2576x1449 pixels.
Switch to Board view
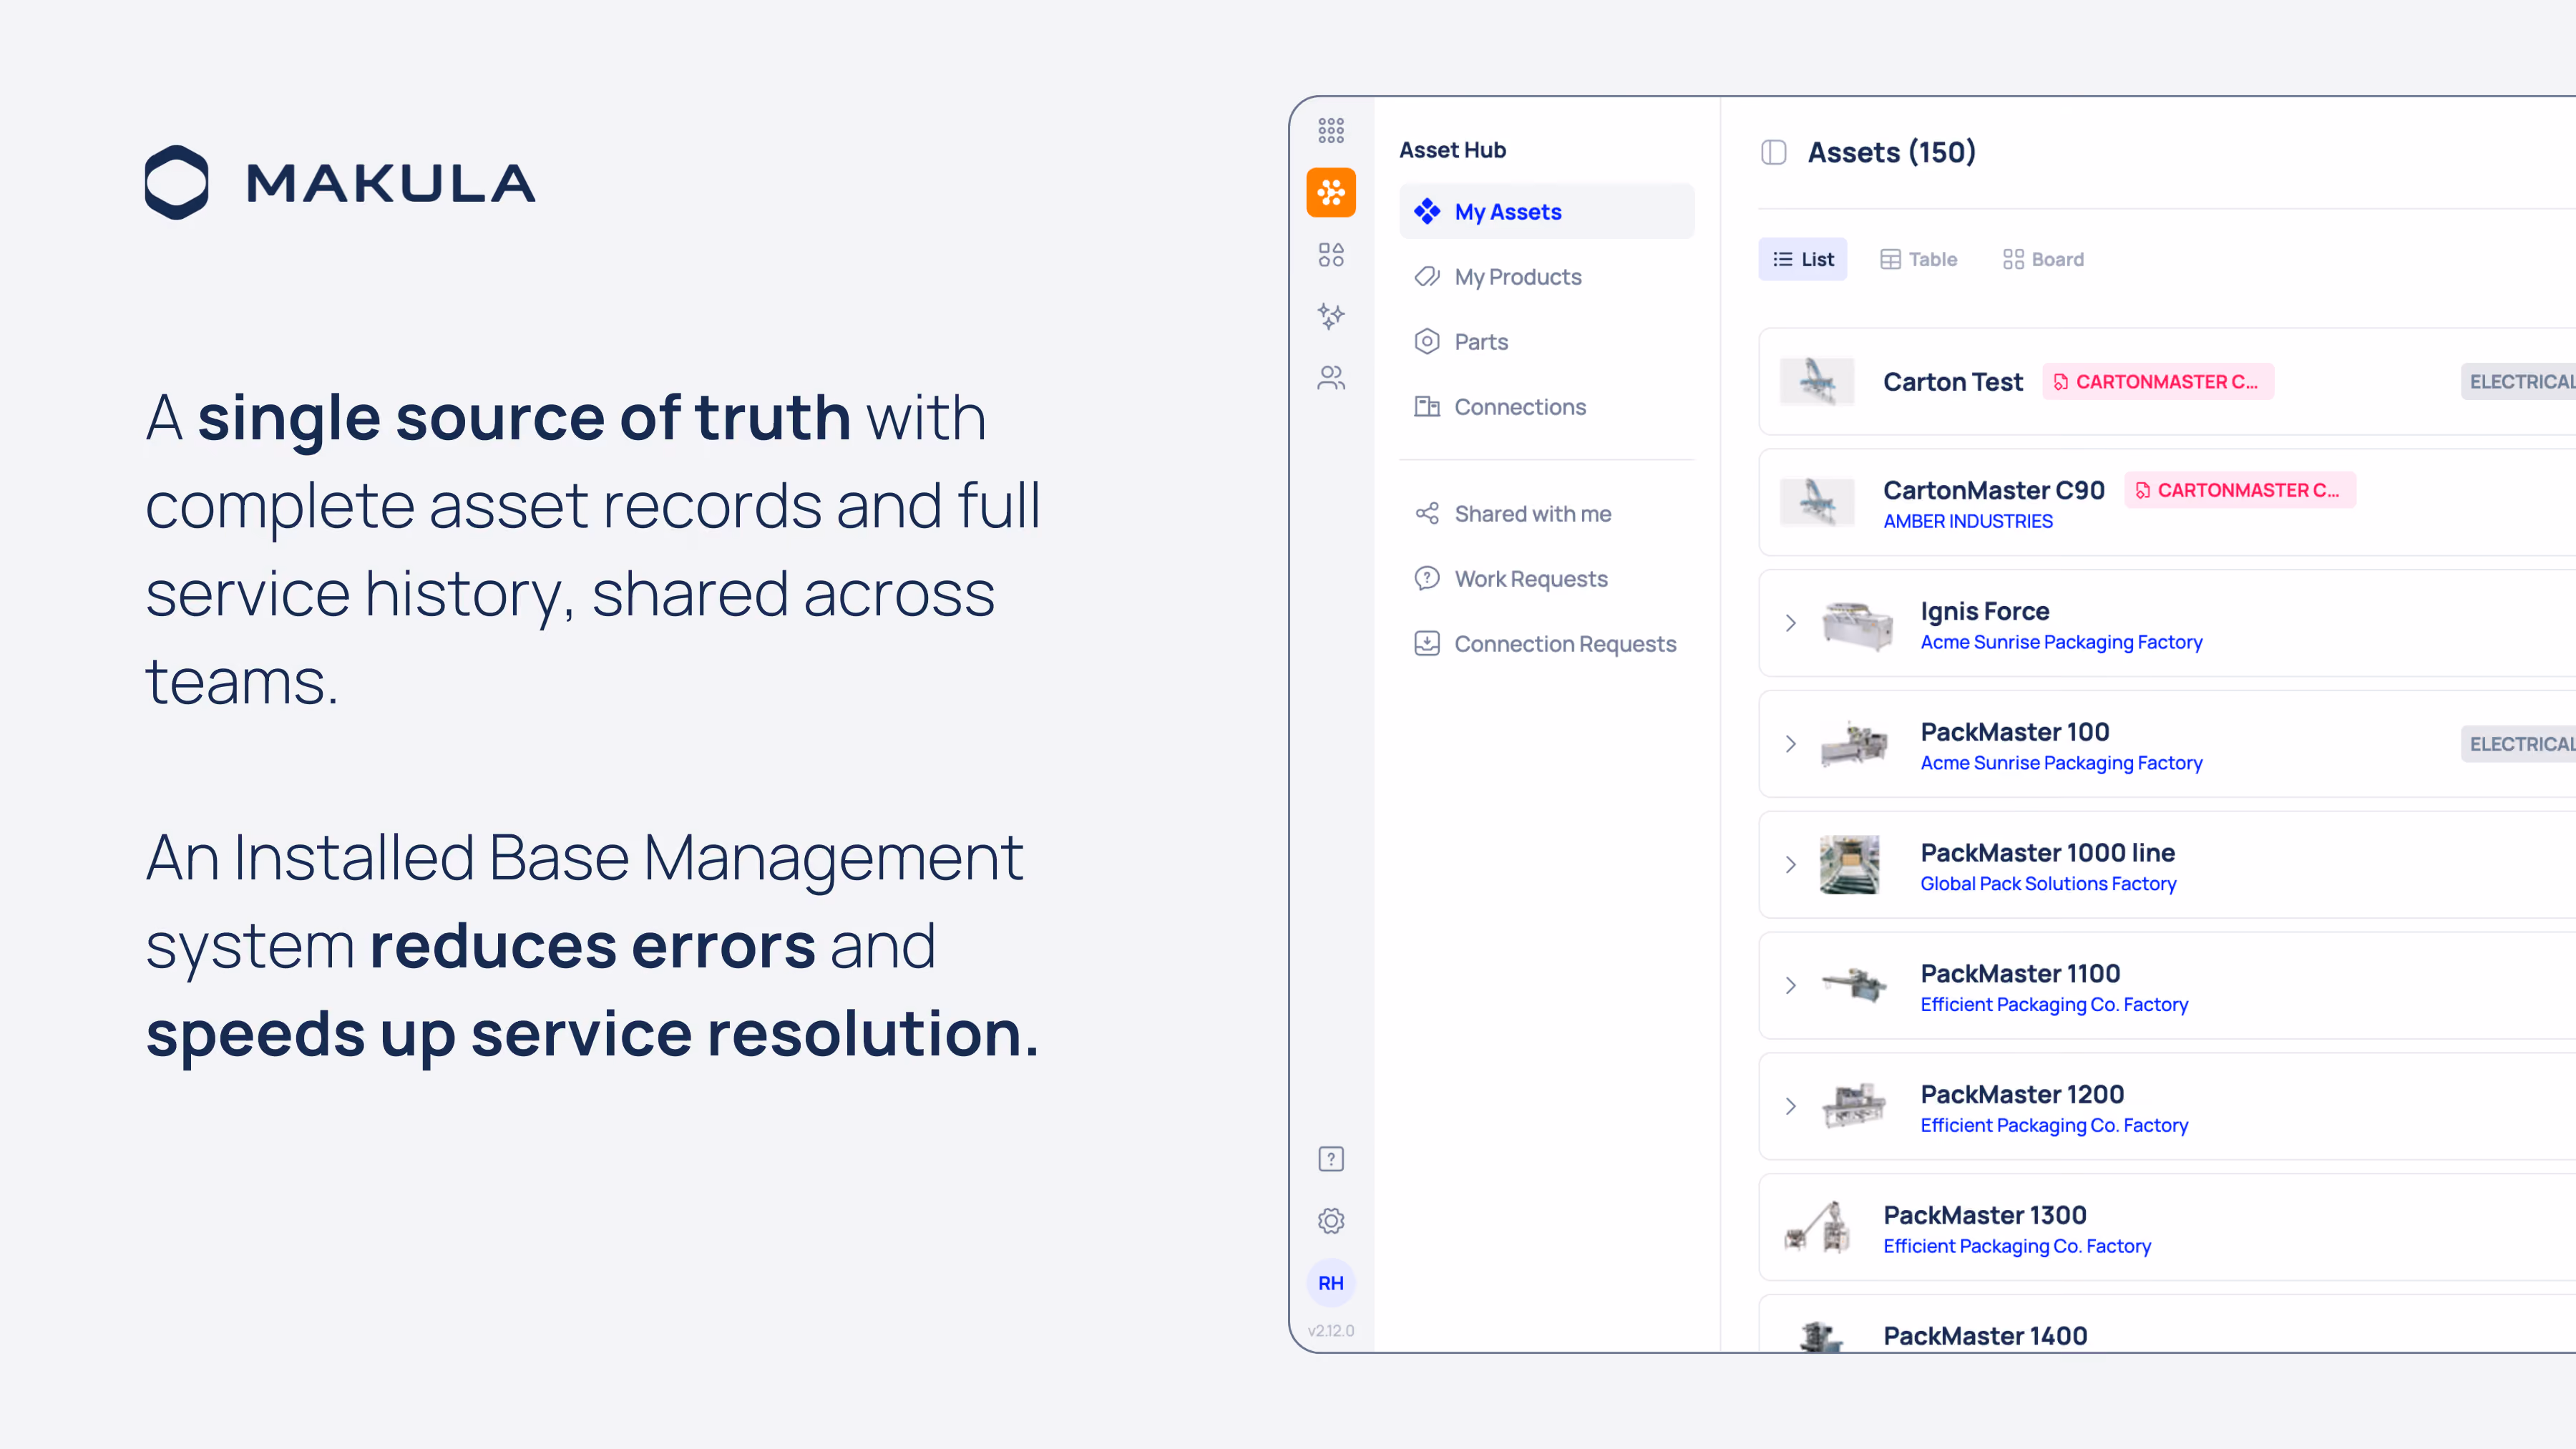click(x=2043, y=260)
